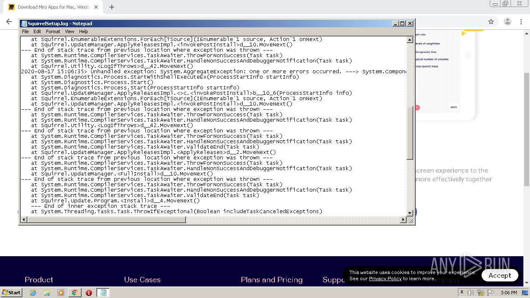
Task: Click the Process.StartWithShellExecuteEx log line
Action: point(165,77)
